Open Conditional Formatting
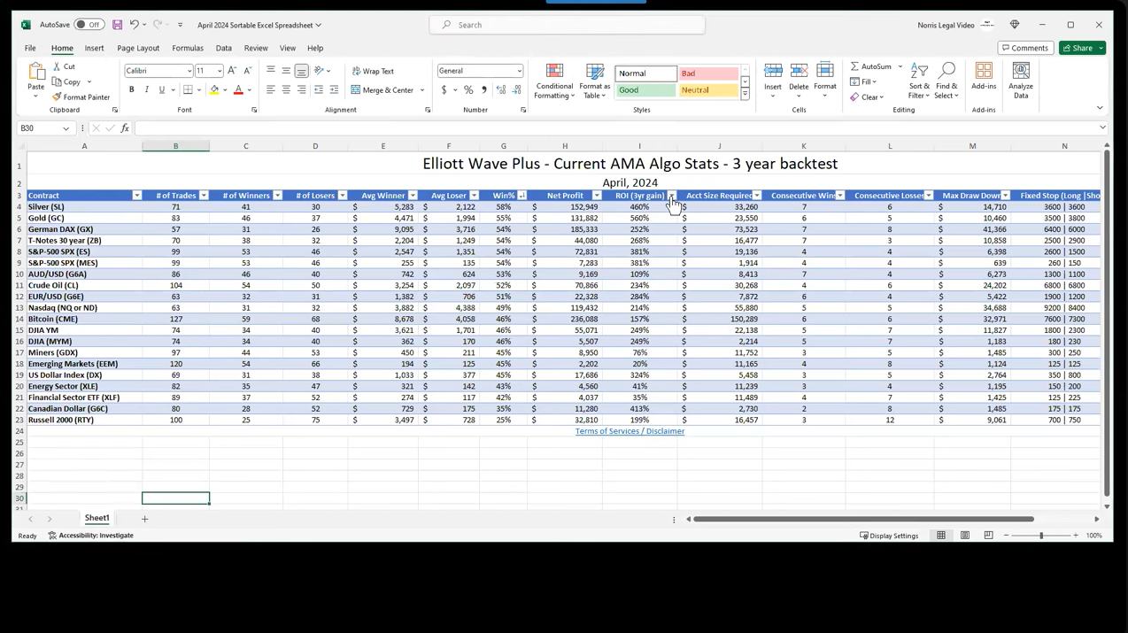The image size is (1128, 633). pos(554,81)
